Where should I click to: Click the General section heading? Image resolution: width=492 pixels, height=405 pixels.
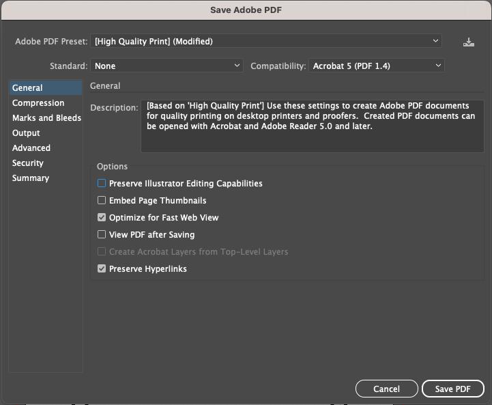tap(105, 85)
